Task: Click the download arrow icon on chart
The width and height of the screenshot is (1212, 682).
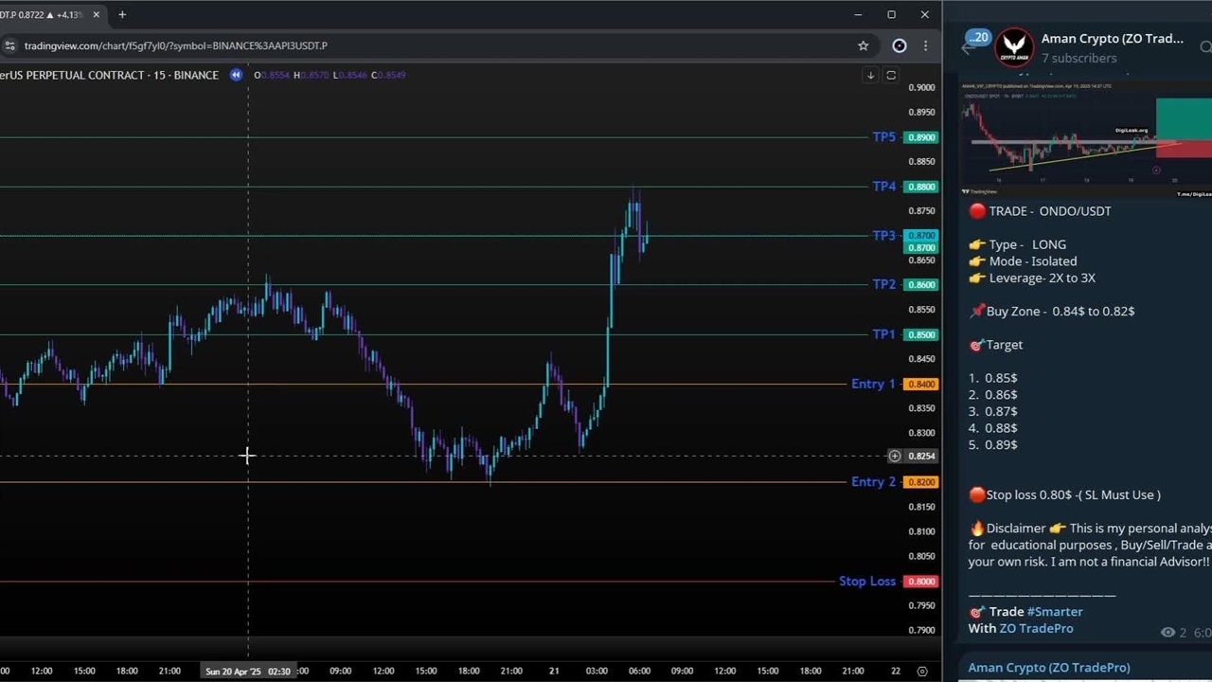Action: [x=870, y=75]
